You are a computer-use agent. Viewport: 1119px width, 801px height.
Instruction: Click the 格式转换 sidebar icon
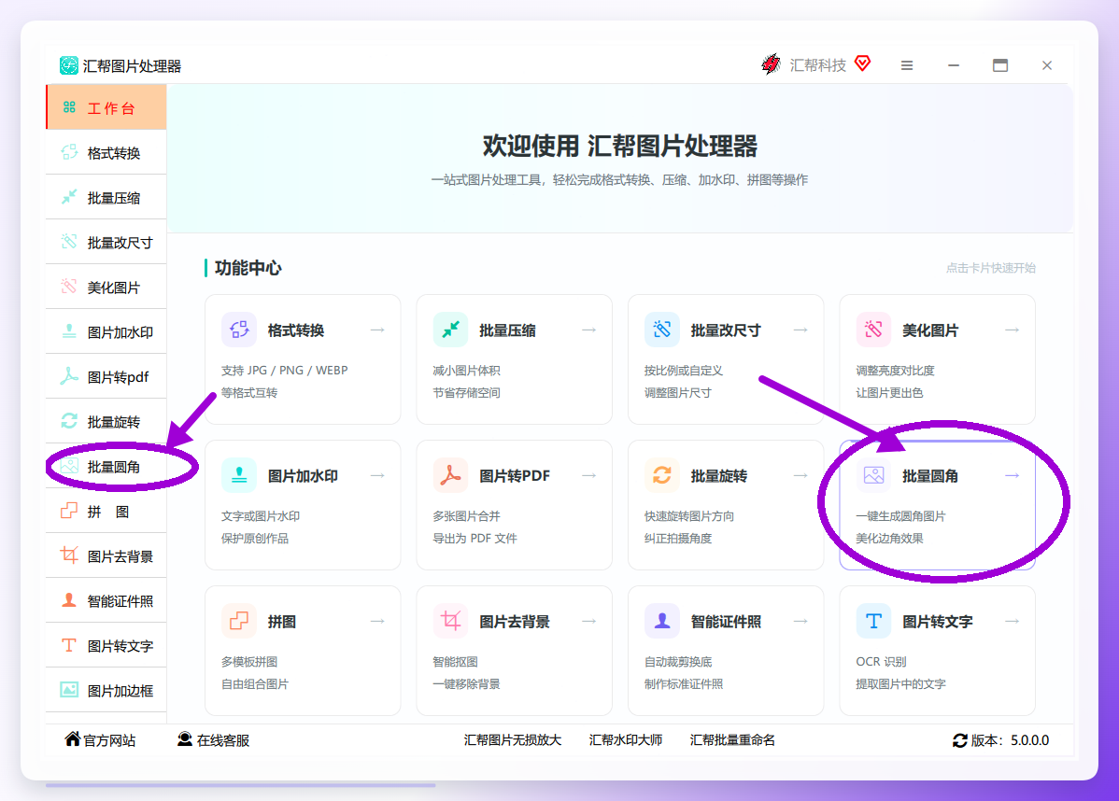tap(69, 152)
